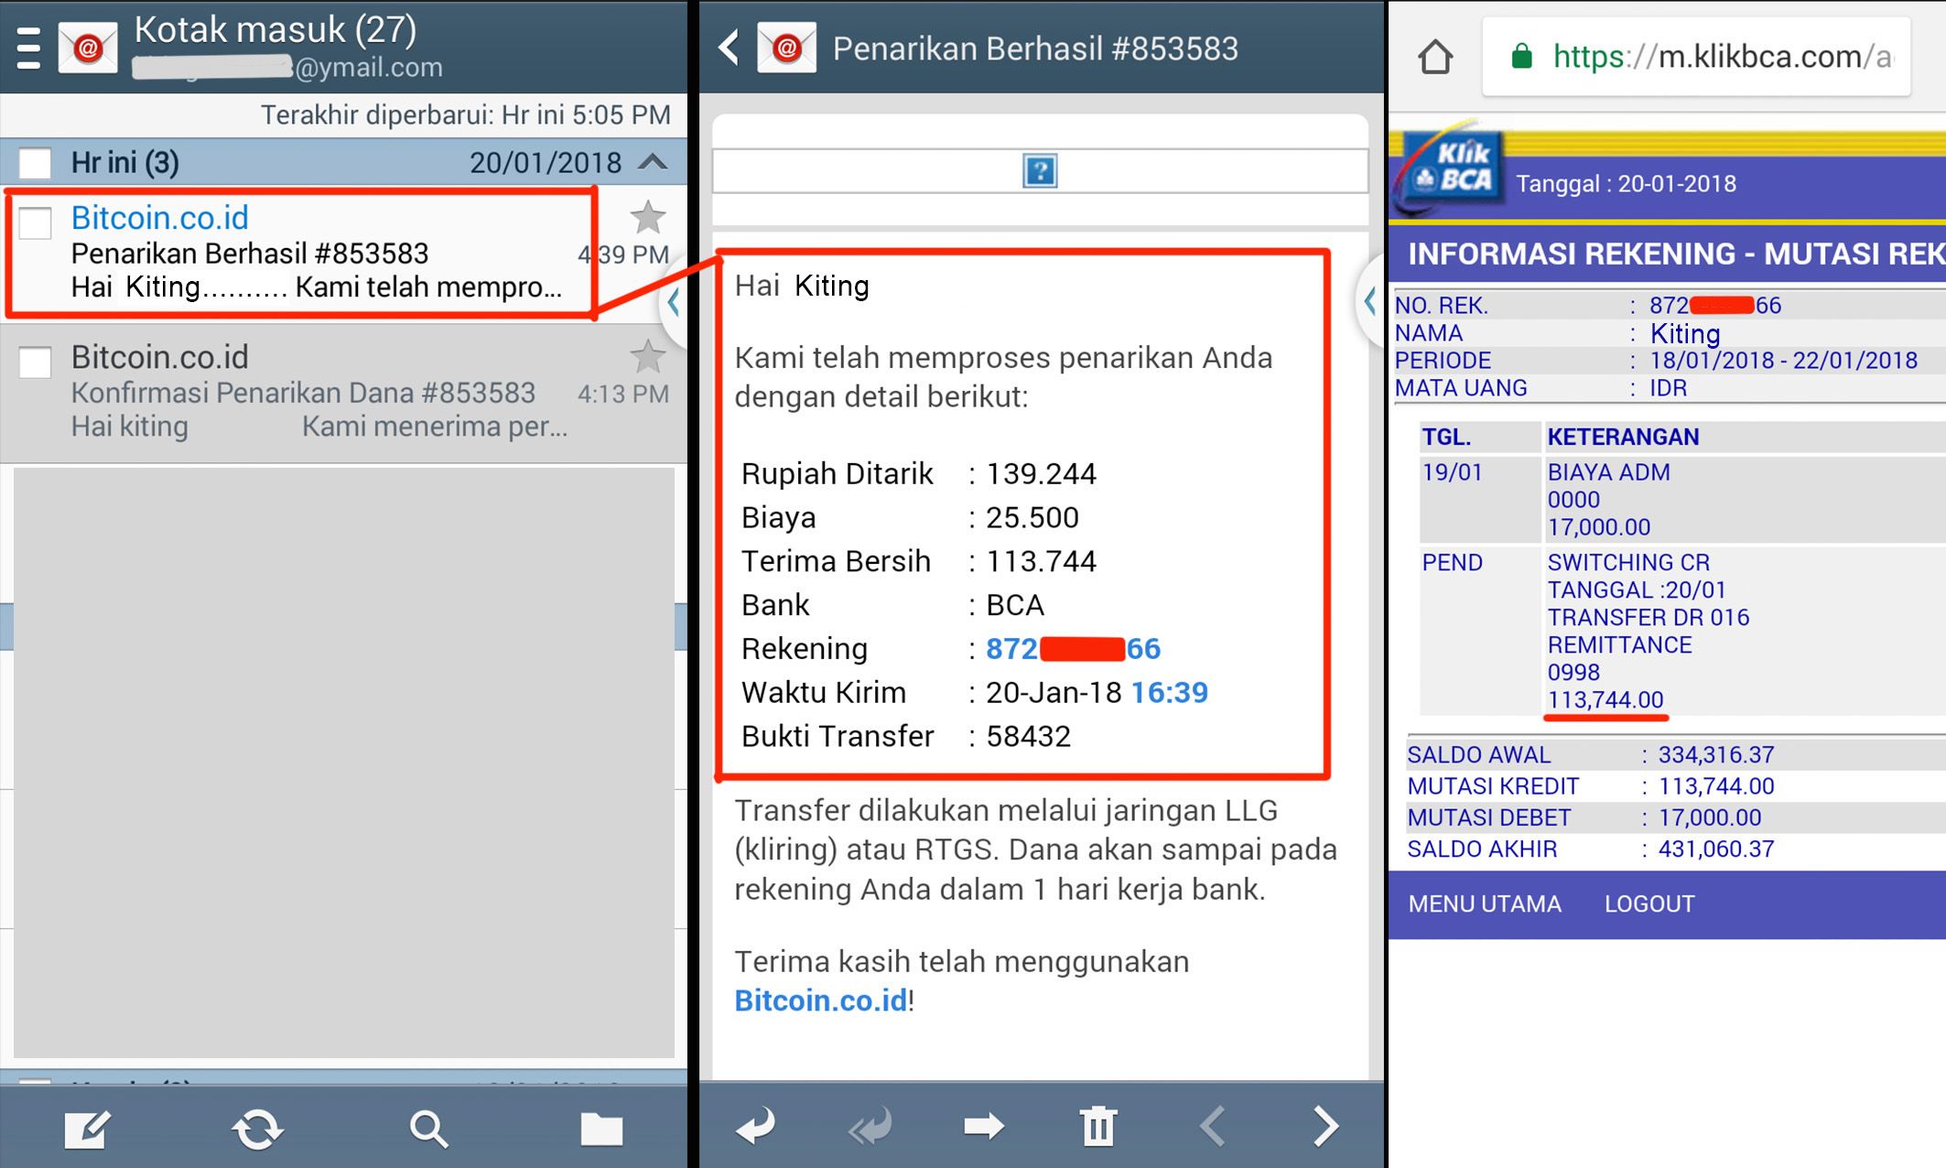Tap the browser home icon
This screenshot has width=1946, height=1168.
1435,57
